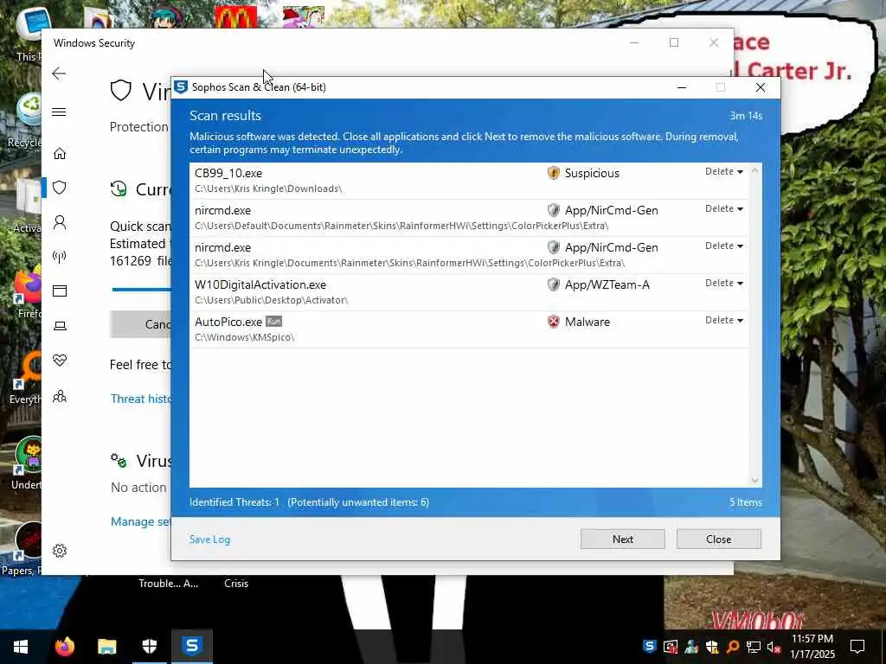Open Windows Security settings gear
This screenshot has width=886, height=664.
[60, 551]
